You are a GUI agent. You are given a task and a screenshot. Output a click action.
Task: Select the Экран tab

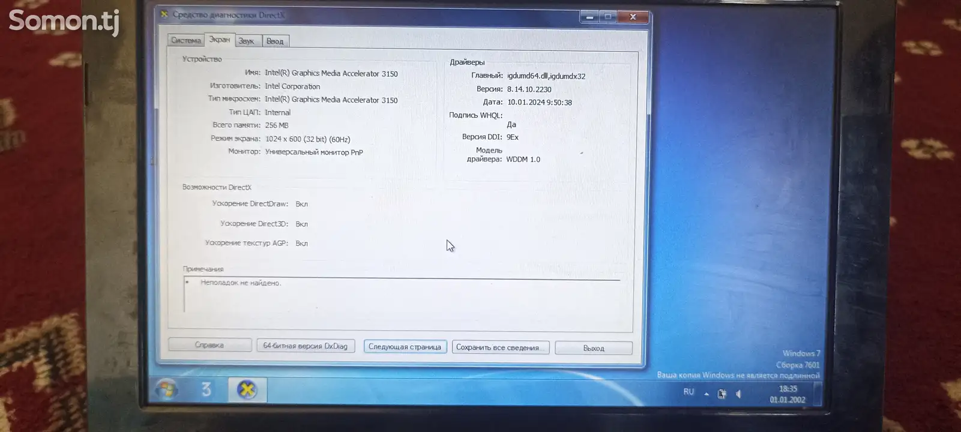[x=219, y=40]
